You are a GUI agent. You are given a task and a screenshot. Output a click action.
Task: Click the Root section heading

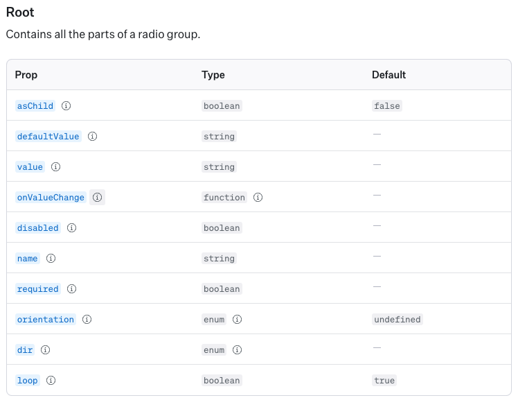click(20, 12)
